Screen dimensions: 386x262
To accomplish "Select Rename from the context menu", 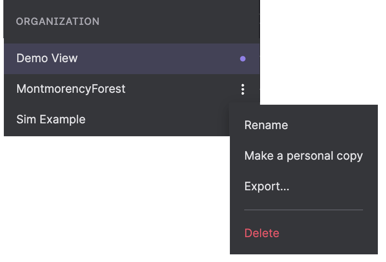I will coord(266,125).
